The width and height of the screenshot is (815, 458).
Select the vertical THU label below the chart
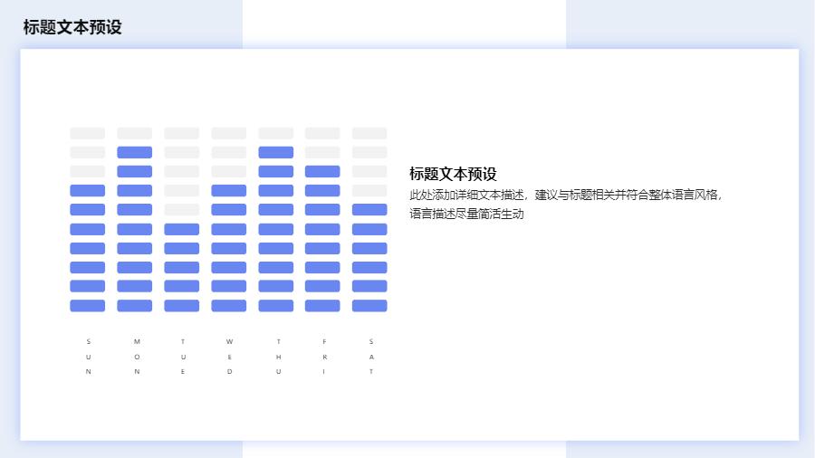[278, 357]
